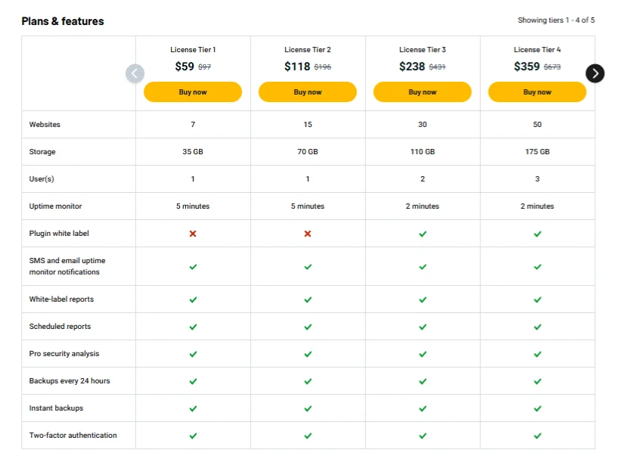633x456 pixels.
Task: Click the $359 price for Tier 4
Action: [526, 67]
